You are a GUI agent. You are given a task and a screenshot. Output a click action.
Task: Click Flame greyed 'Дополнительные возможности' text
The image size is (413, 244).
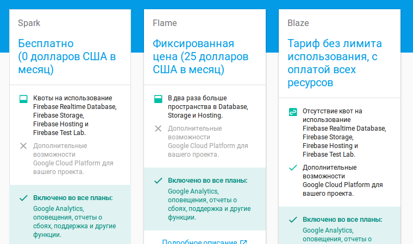(208, 142)
